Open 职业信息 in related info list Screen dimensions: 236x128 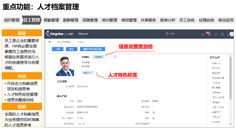click(x=216, y=73)
